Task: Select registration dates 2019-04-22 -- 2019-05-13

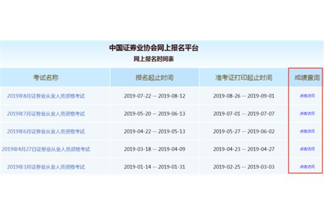Action: click(x=154, y=131)
